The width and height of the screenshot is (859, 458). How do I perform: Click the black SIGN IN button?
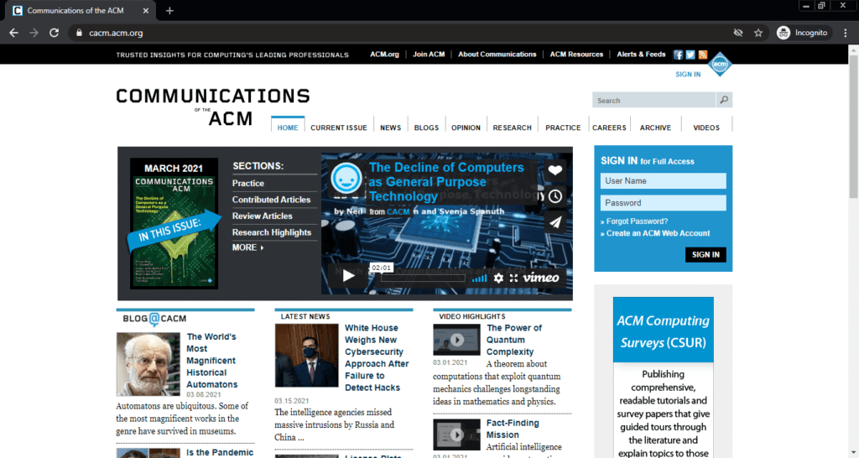pos(705,255)
